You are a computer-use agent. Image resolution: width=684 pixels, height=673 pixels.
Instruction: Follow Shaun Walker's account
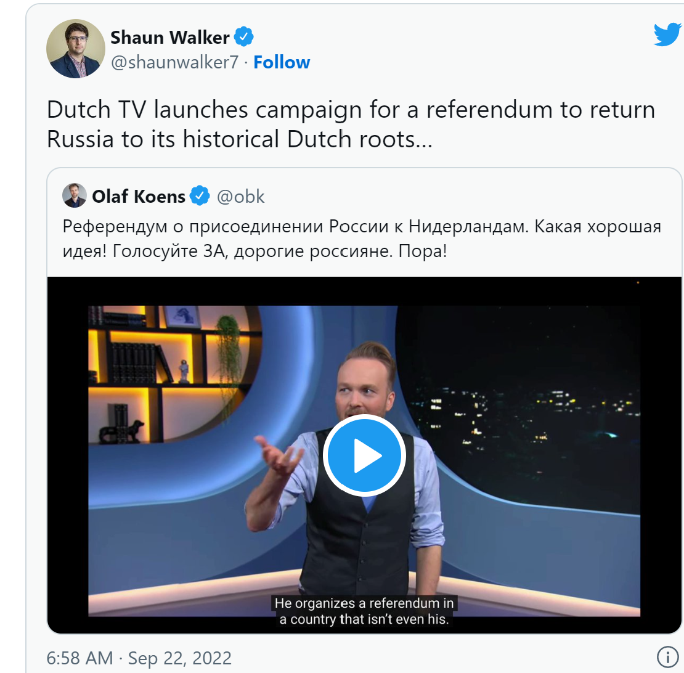282,62
